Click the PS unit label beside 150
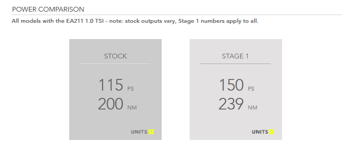353x155 pixels. click(x=251, y=89)
